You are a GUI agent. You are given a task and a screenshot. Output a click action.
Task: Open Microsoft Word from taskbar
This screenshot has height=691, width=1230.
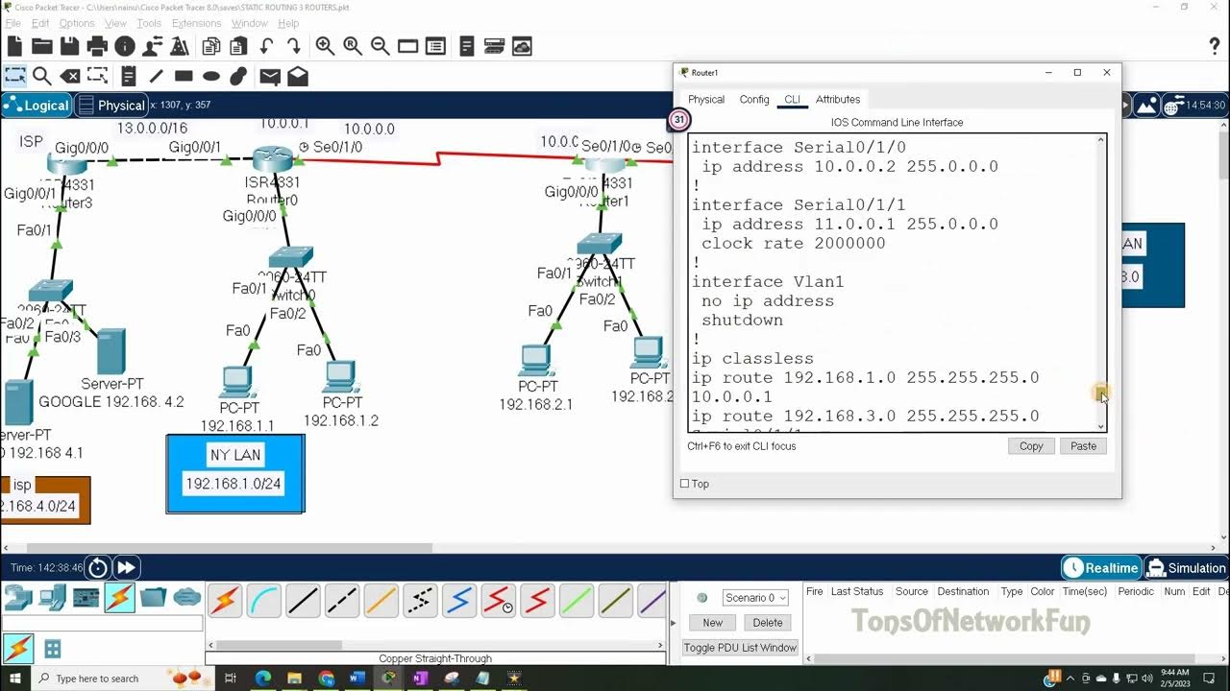pyautogui.click(x=357, y=679)
